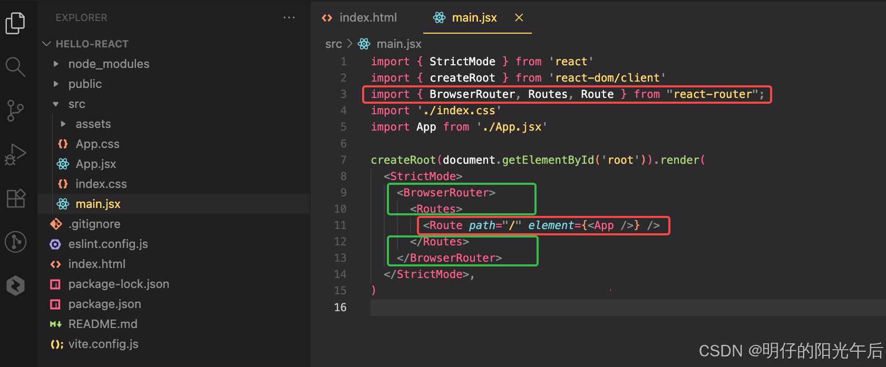Image resolution: width=886 pixels, height=367 pixels.
Task: Open Run and Debug view
Action: pos(15,154)
